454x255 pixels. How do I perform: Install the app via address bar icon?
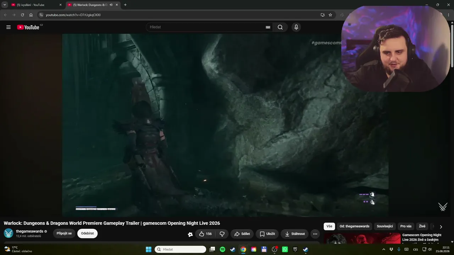click(322, 15)
